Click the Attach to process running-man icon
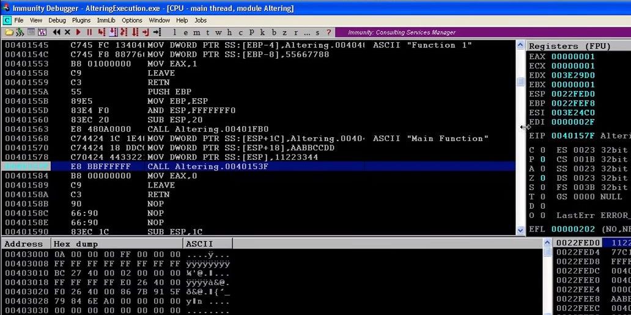The image size is (631, 315). pos(20,32)
